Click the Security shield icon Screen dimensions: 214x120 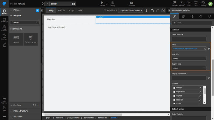pos(175,3)
